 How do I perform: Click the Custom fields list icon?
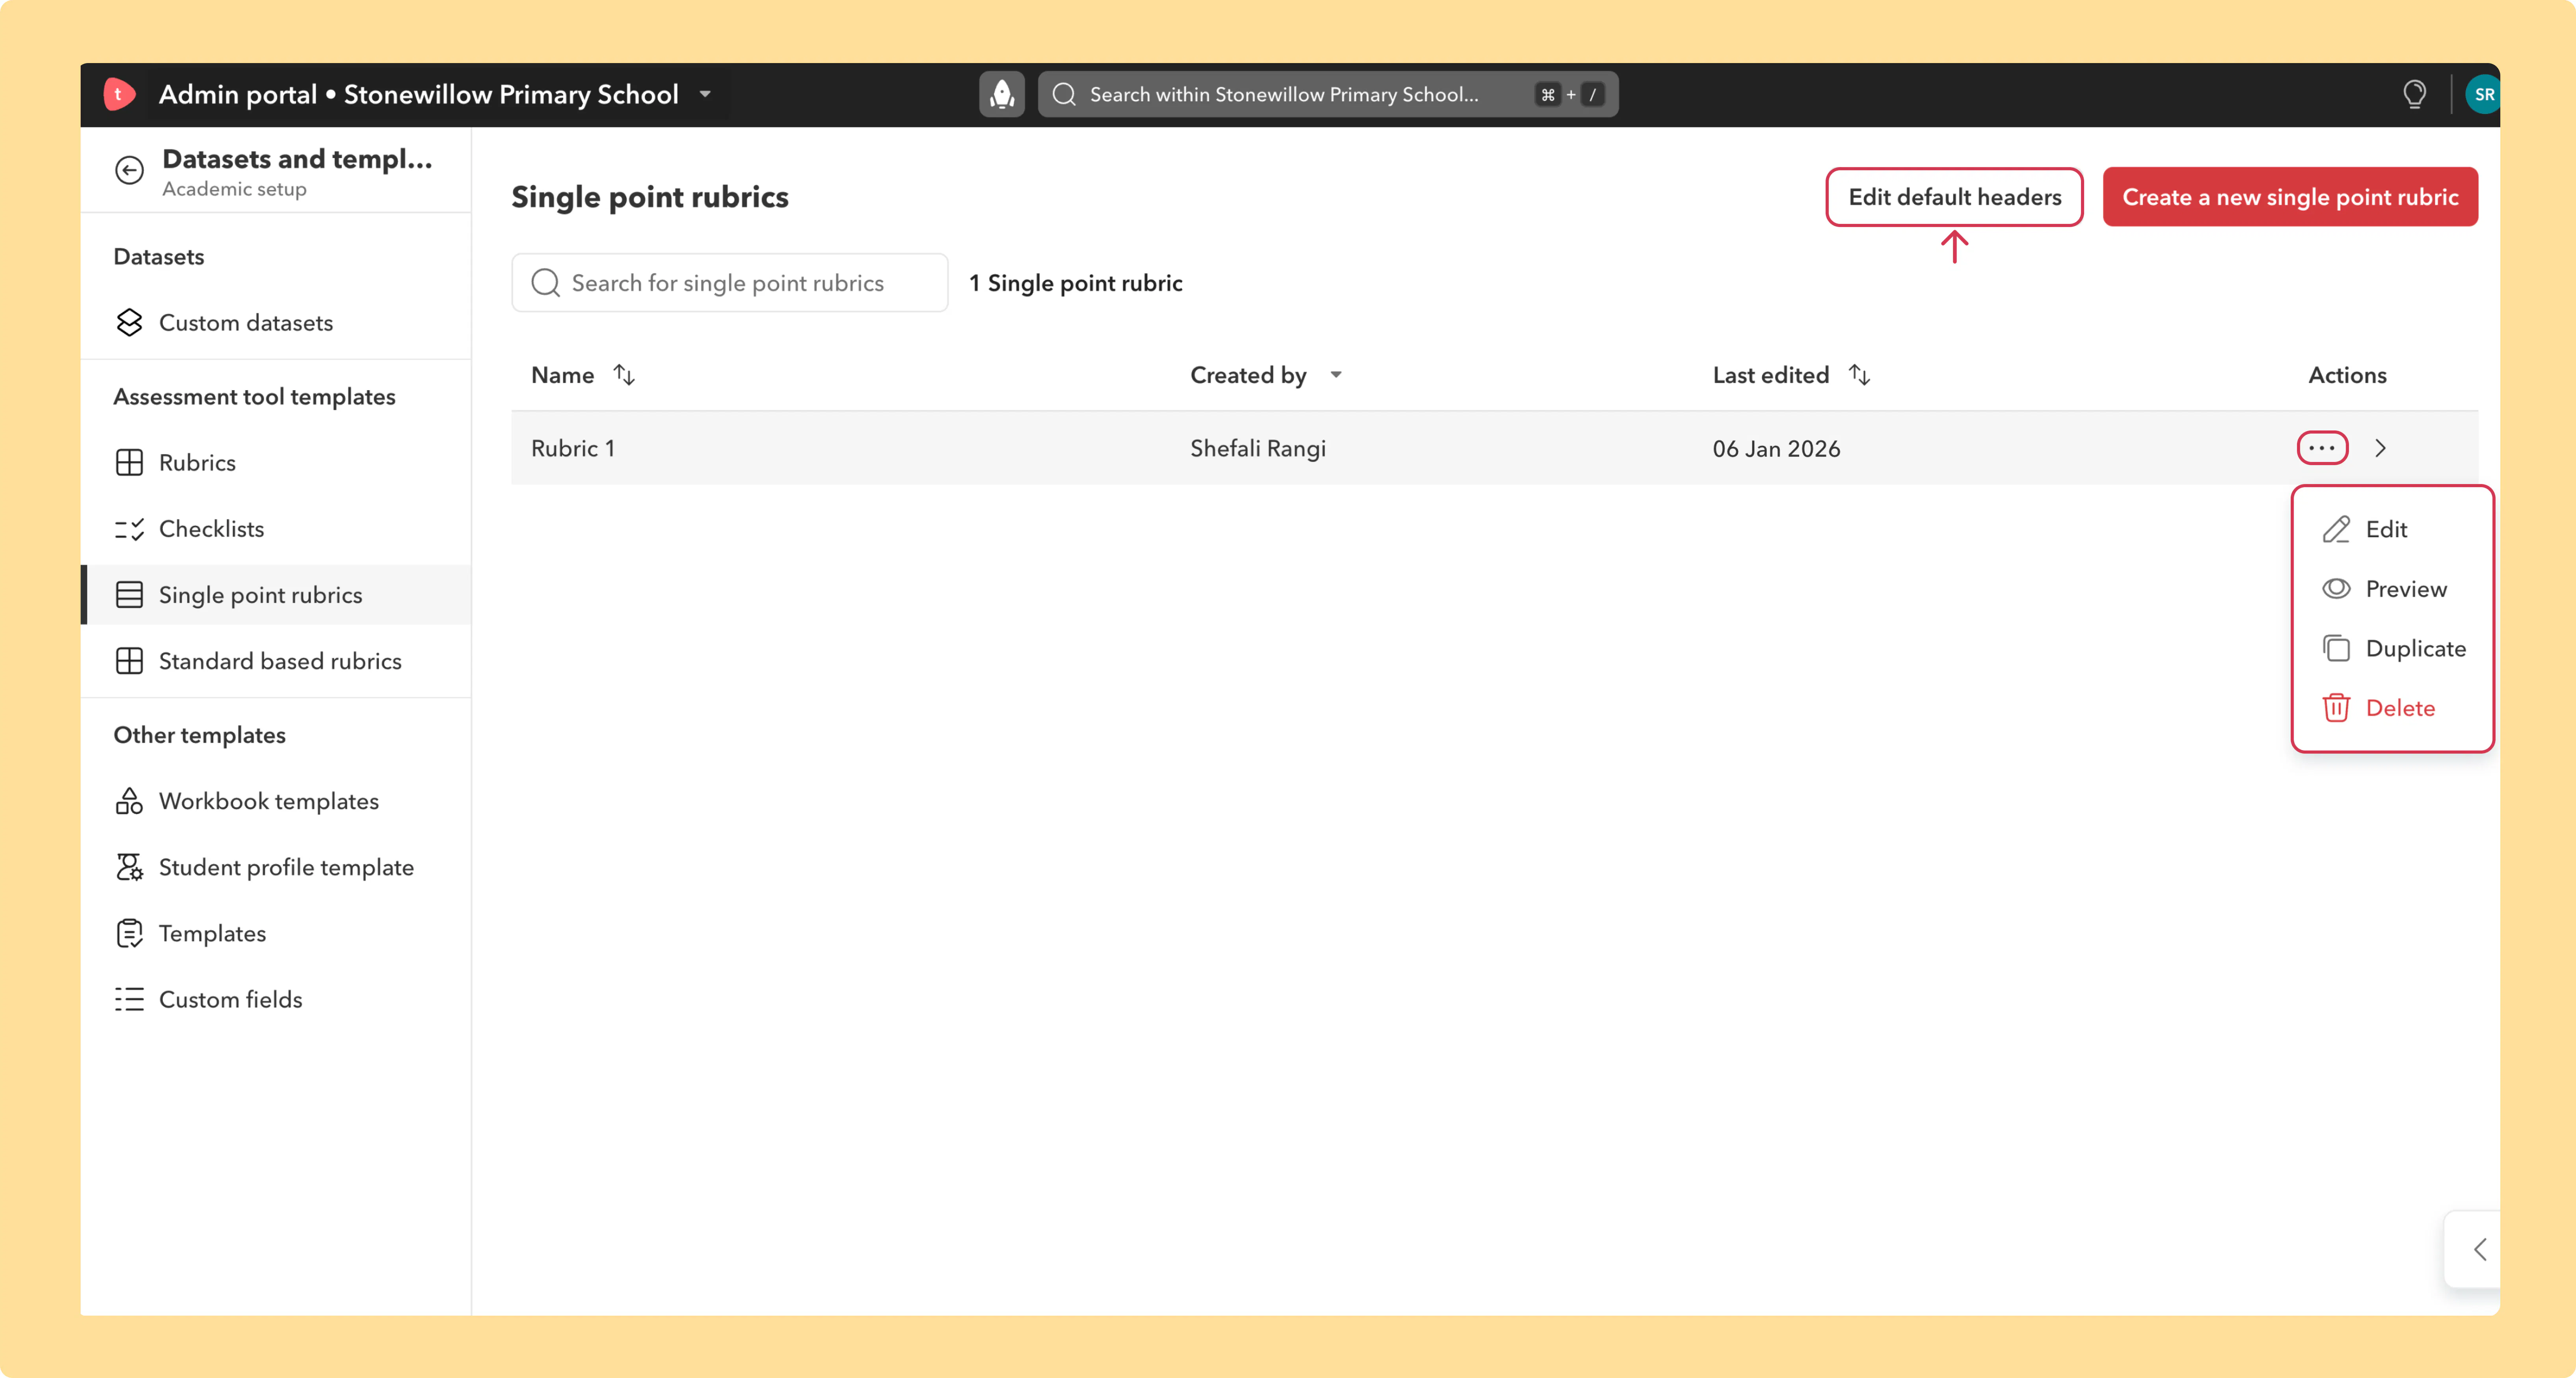point(129,998)
